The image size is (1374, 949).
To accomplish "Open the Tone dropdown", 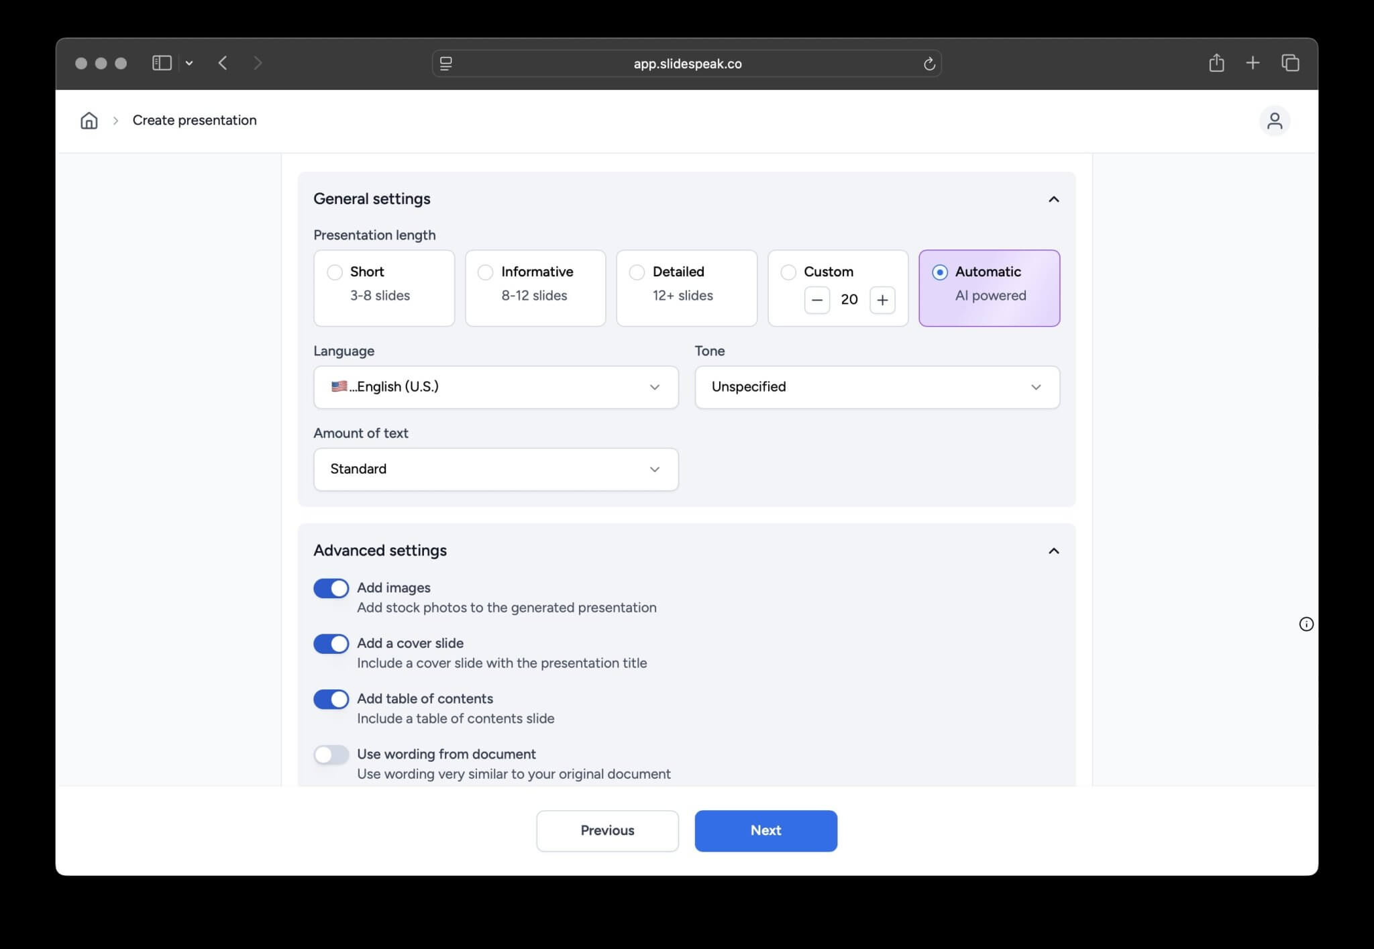I will tap(876, 387).
